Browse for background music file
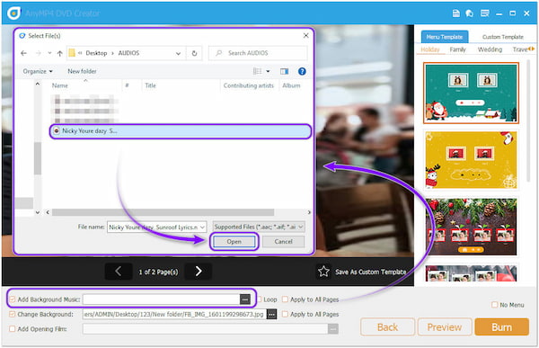 (x=244, y=299)
